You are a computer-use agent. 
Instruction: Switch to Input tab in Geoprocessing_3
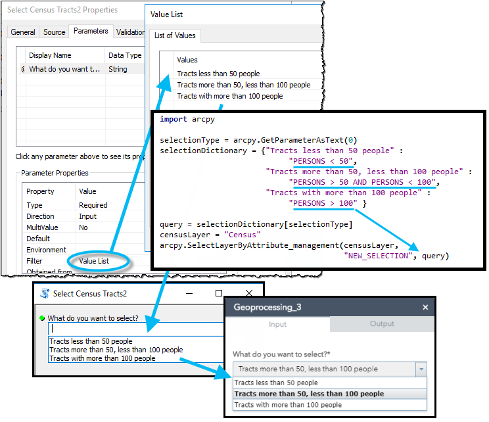point(277,324)
